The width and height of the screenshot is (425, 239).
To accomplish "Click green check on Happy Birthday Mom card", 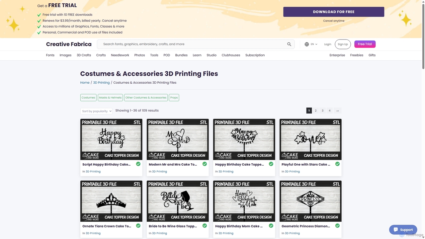I will click(x=271, y=226).
